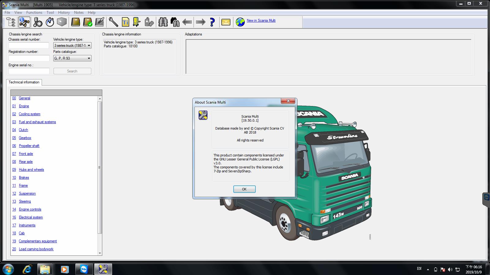Image resolution: width=490 pixels, height=275 pixels.
Task: Click the oil bottle and filter icon
Action: click(x=149, y=22)
